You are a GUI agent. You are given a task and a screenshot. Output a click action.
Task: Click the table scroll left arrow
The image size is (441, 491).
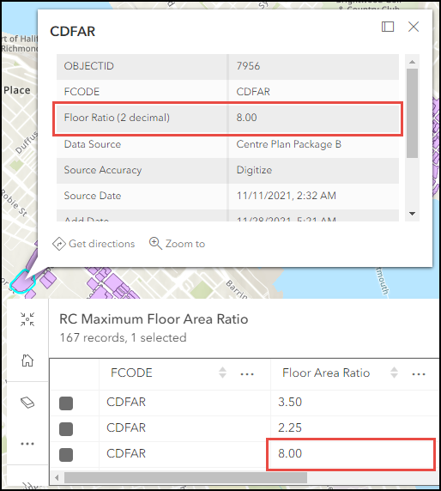(x=57, y=477)
